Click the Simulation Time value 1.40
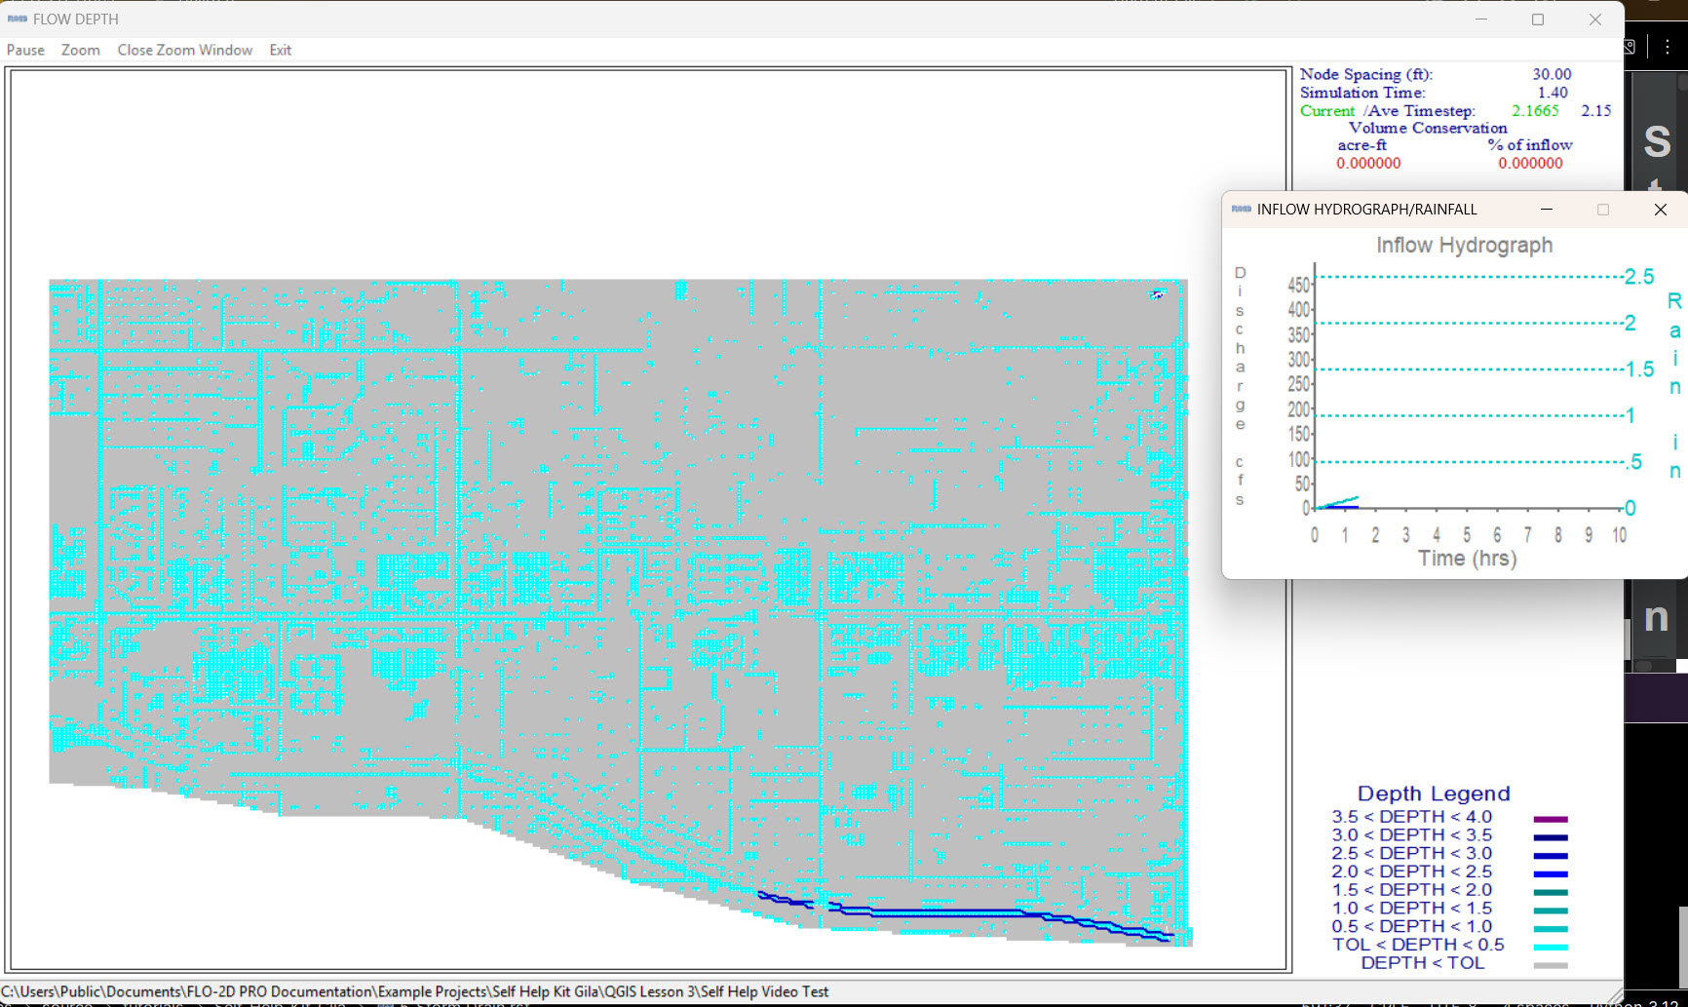This screenshot has width=1688, height=1007. click(1552, 93)
